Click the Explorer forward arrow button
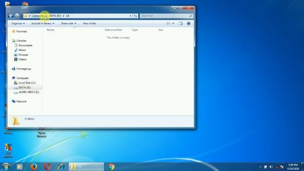 coord(17,16)
